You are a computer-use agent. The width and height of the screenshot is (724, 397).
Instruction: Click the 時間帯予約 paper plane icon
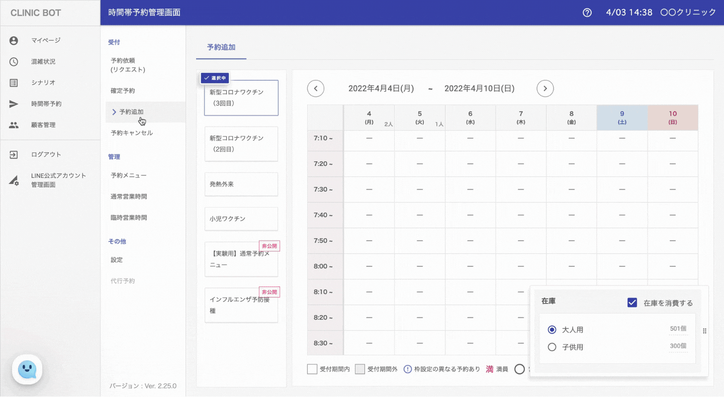tap(14, 104)
